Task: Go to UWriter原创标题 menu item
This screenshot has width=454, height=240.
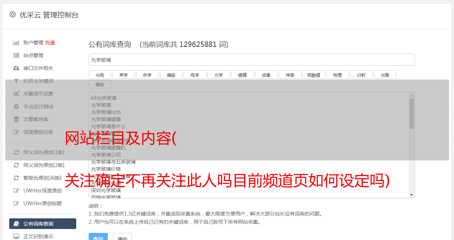Action: click(x=43, y=203)
